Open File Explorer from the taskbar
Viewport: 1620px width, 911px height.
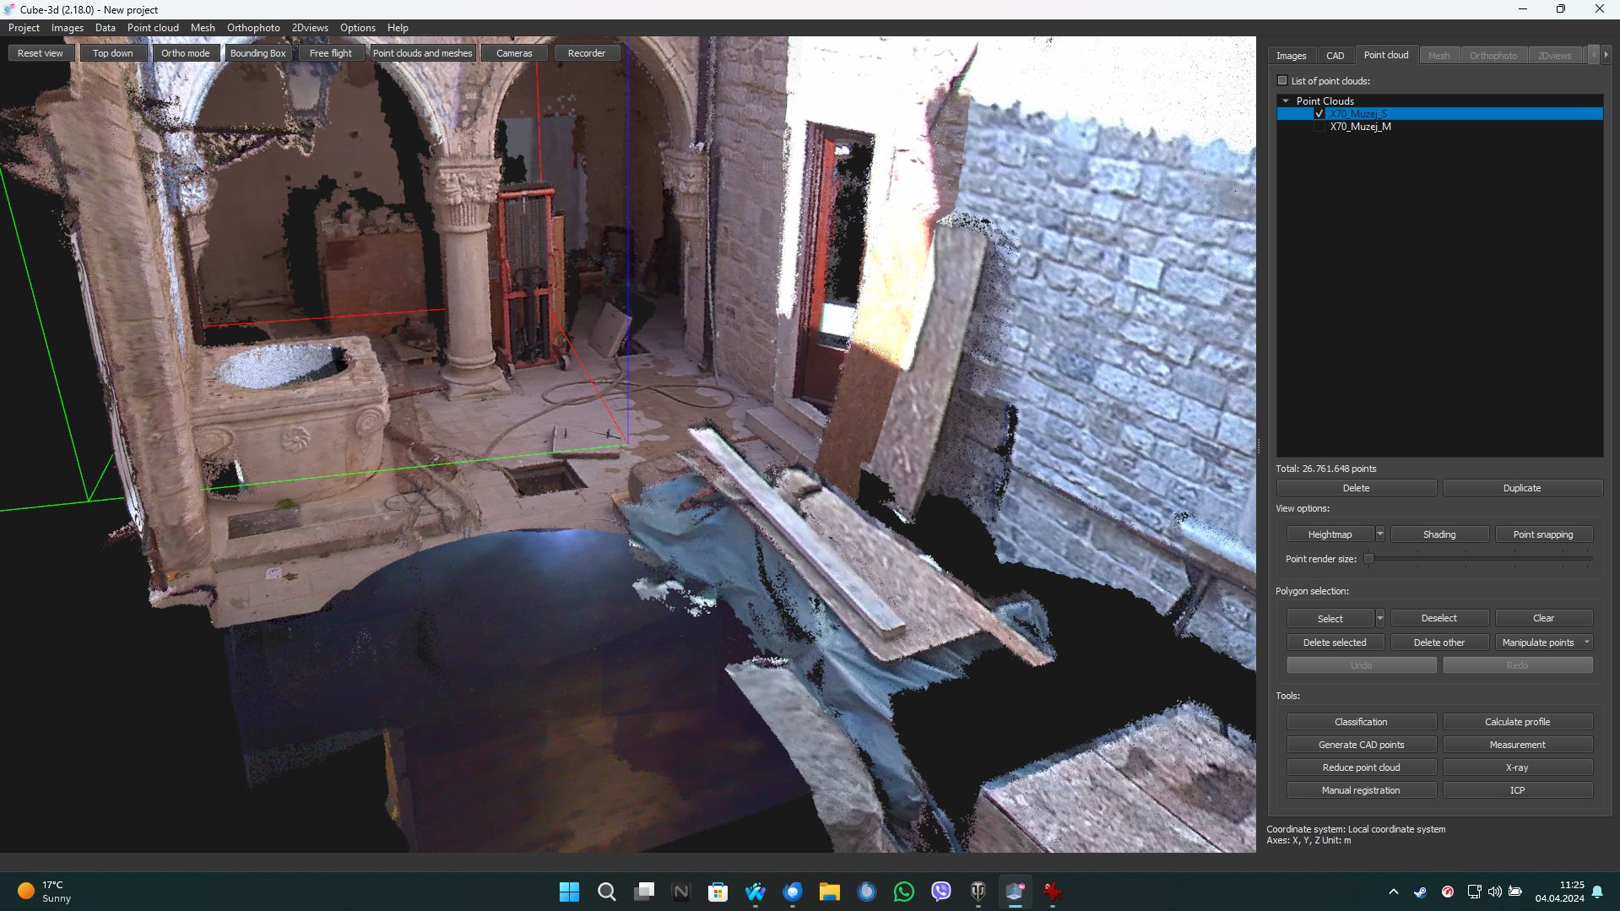pyautogui.click(x=829, y=892)
